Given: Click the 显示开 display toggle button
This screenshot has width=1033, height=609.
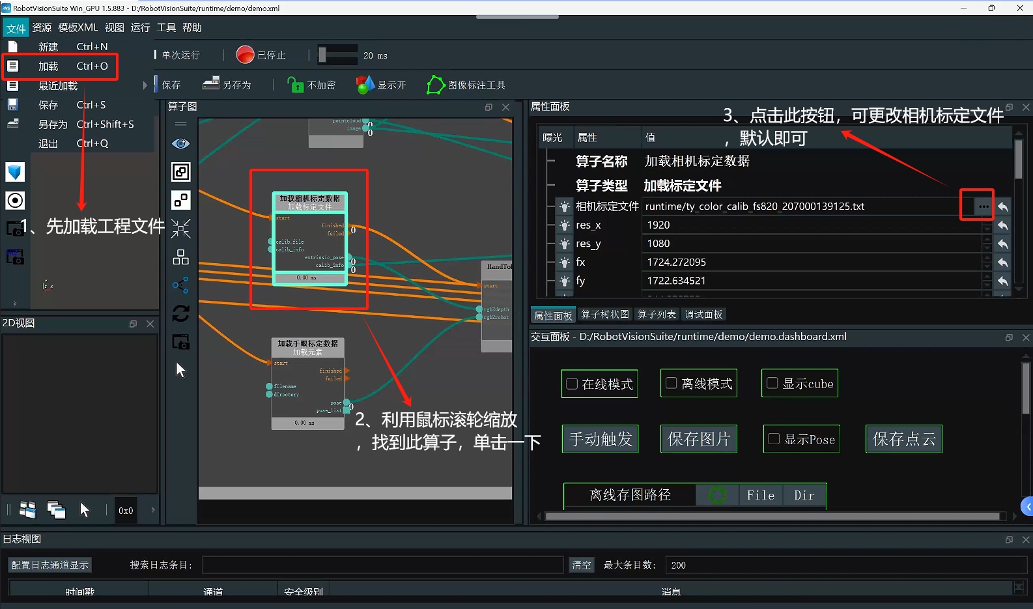Looking at the screenshot, I should tap(381, 85).
